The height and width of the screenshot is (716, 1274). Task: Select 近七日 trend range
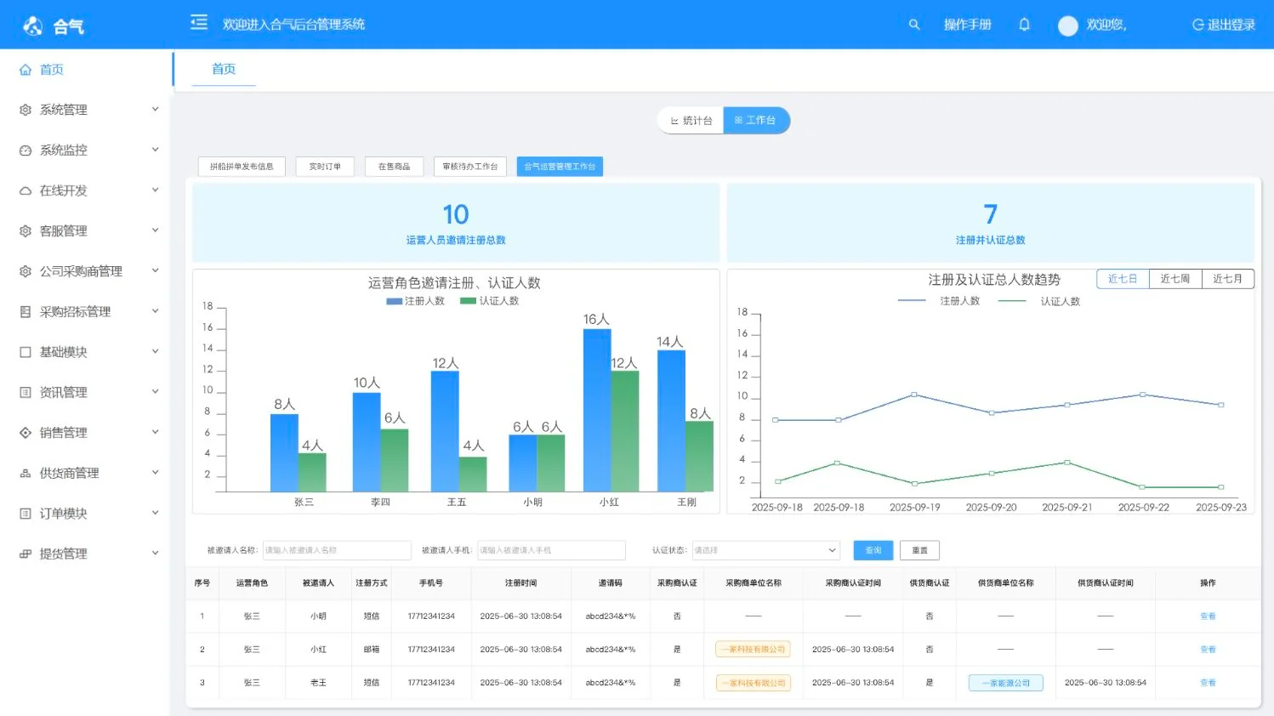coord(1123,279)
